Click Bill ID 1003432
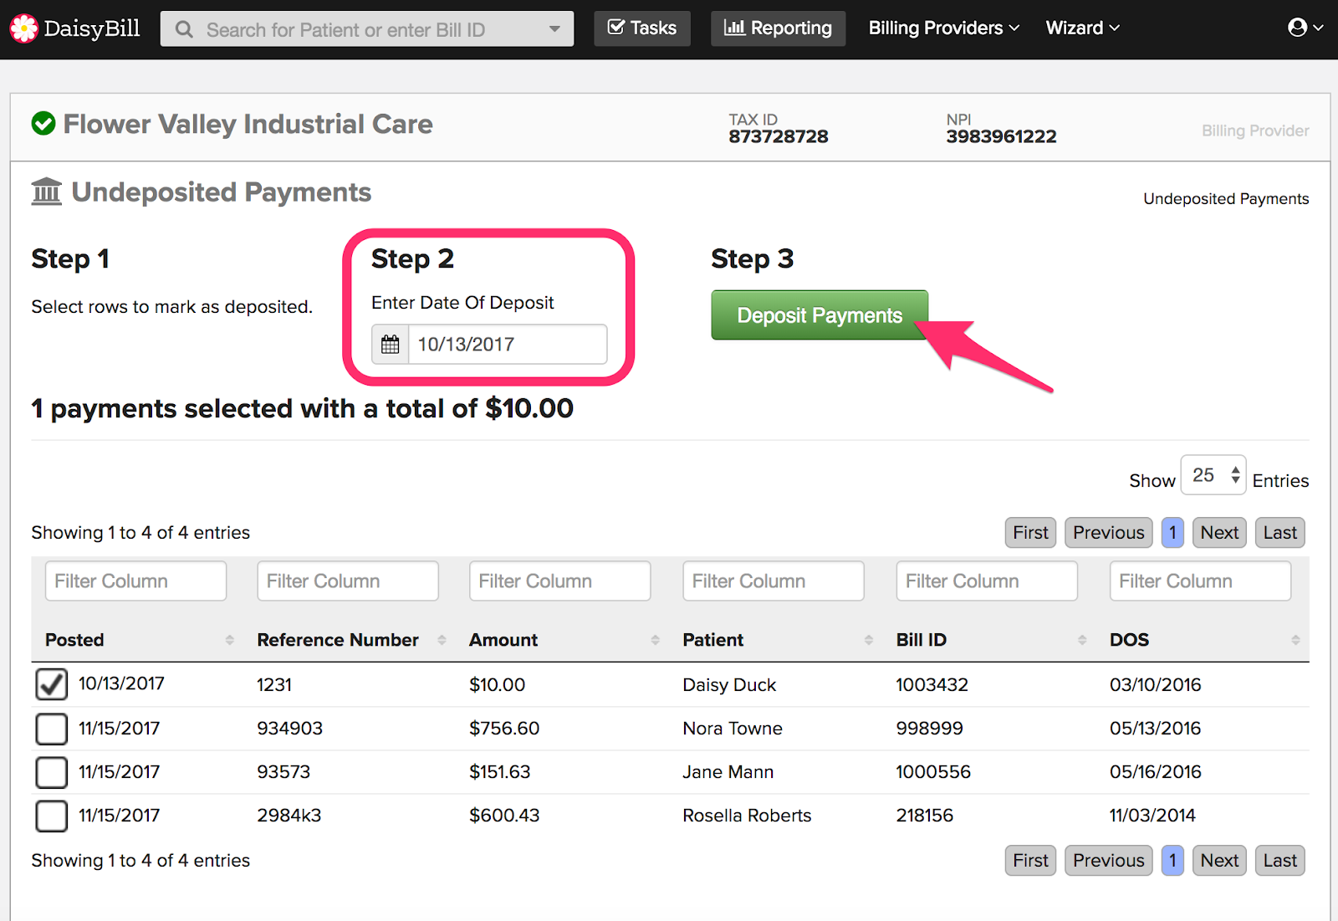This screenshot has height=921, width=1338. pos(932,685)
